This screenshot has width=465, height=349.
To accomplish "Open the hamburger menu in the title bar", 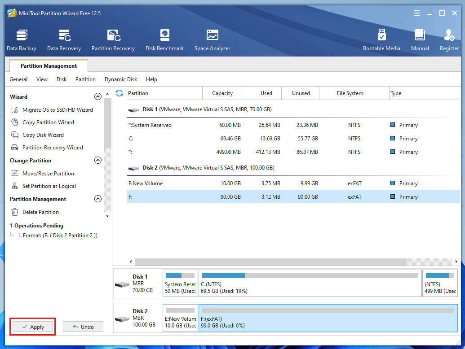I will click(416, 13).
